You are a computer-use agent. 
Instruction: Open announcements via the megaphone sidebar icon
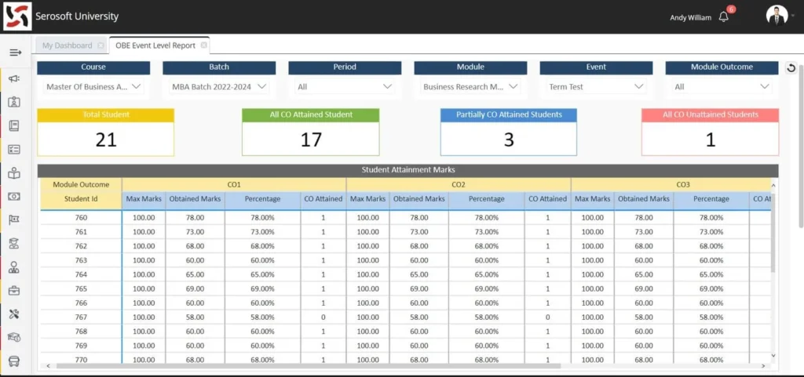pos(14,79)
